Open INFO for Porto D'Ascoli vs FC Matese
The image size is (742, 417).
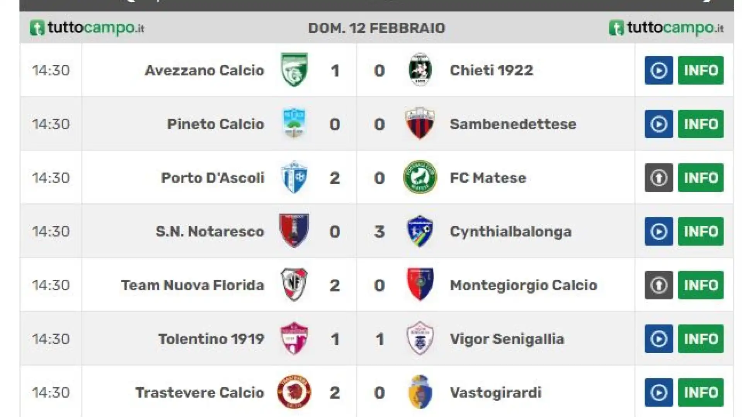pyautogui.click(x=701, y=178)
